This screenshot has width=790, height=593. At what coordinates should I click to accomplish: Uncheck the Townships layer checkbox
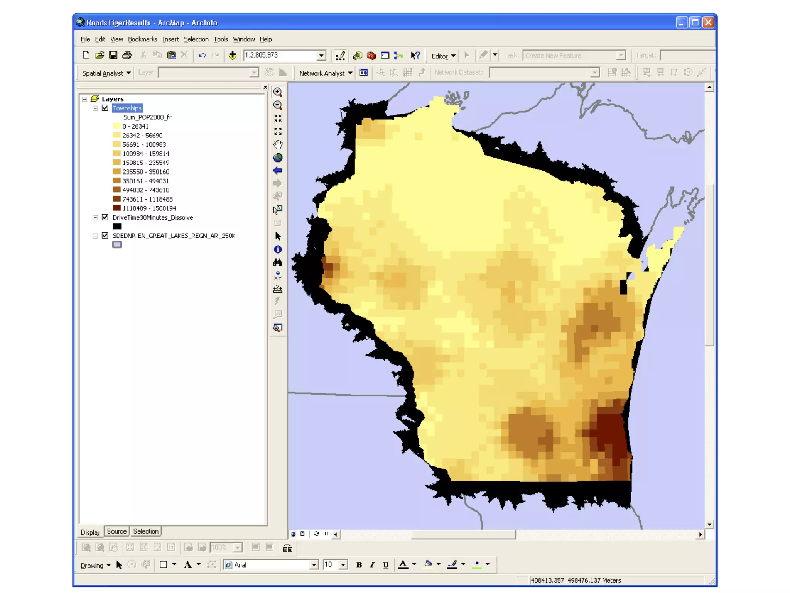point(105,108)
